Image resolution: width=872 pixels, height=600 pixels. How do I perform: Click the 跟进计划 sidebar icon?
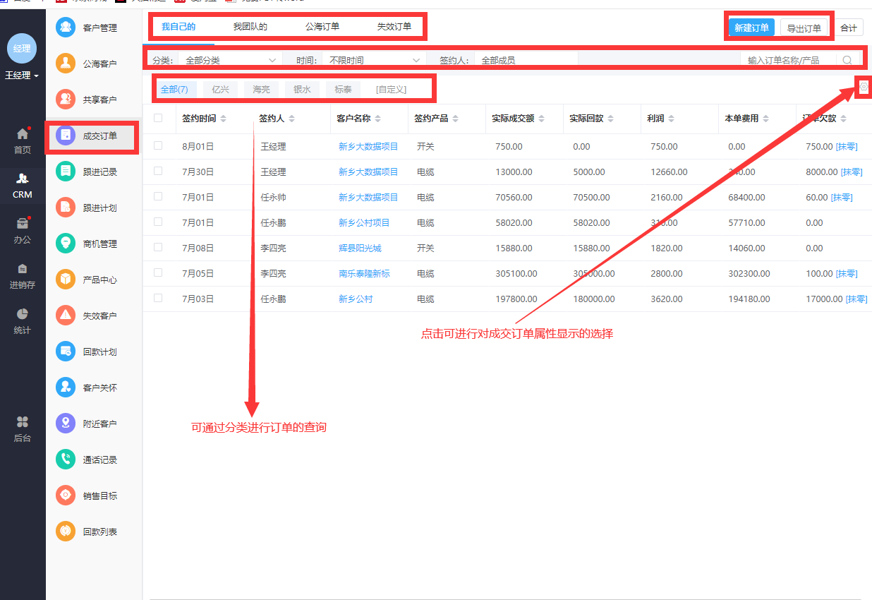point(66,208)
